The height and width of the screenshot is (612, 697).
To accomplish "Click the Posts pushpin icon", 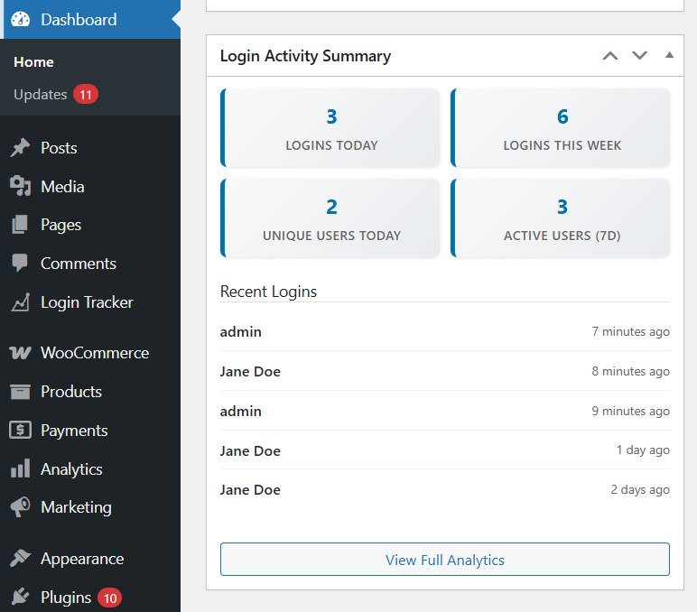I will pyautogui.click(x=20, y=148).
